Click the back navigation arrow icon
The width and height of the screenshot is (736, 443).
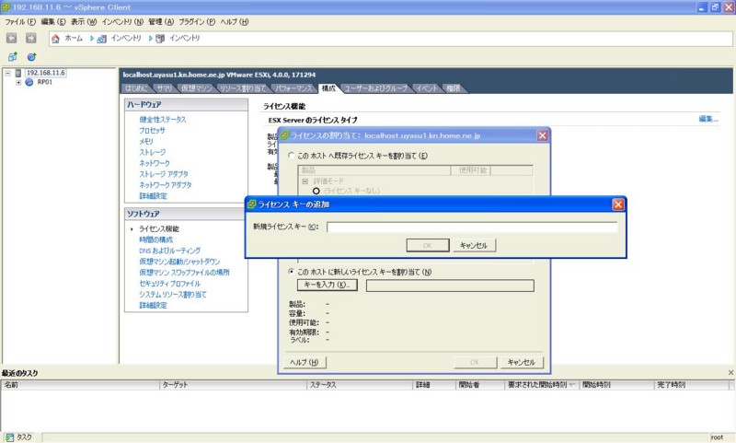[x=12, y=38]
